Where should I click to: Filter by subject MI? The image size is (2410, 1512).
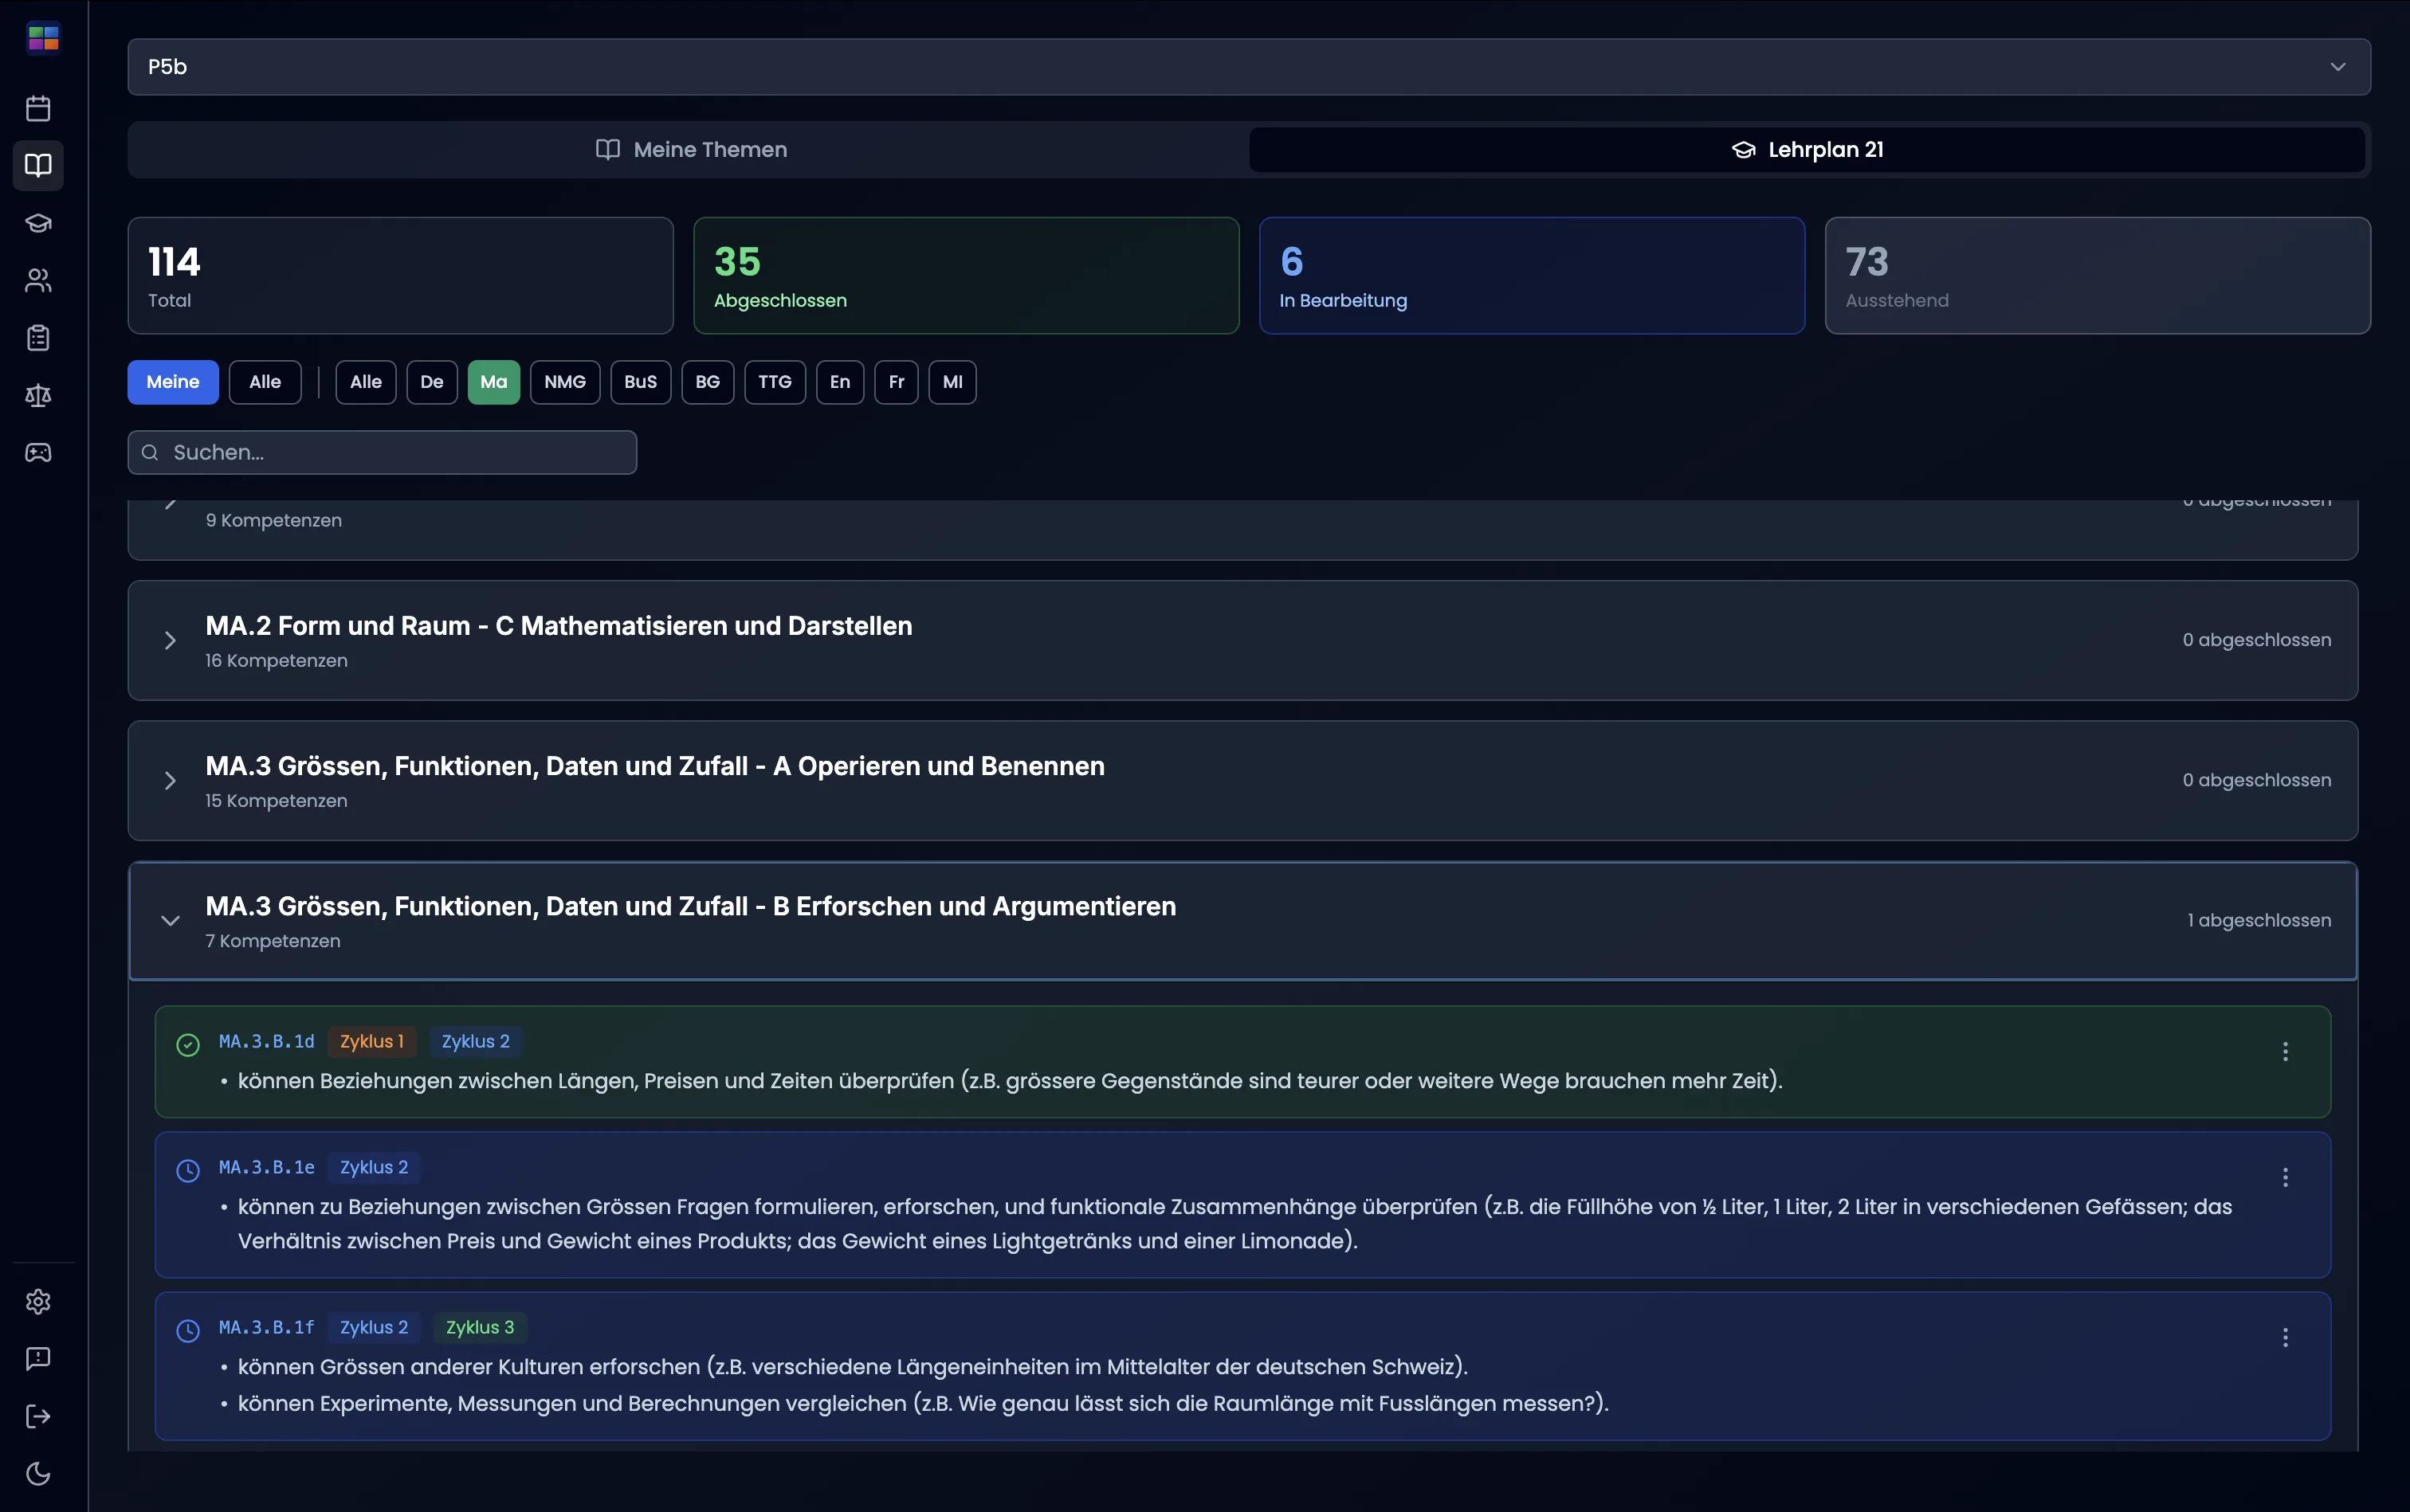952,382
